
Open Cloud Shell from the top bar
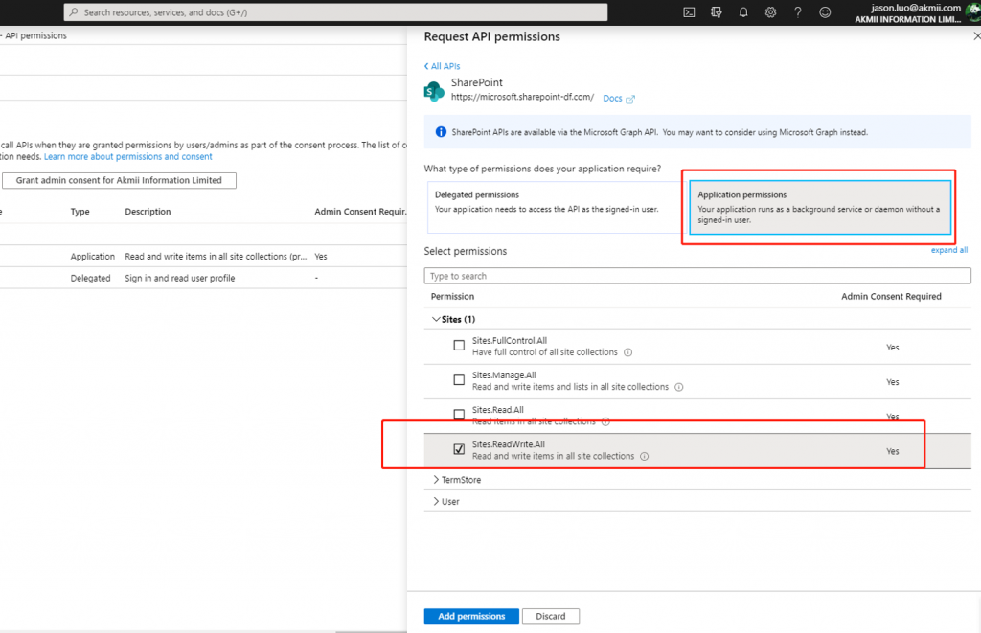click(x=689, y=12)
